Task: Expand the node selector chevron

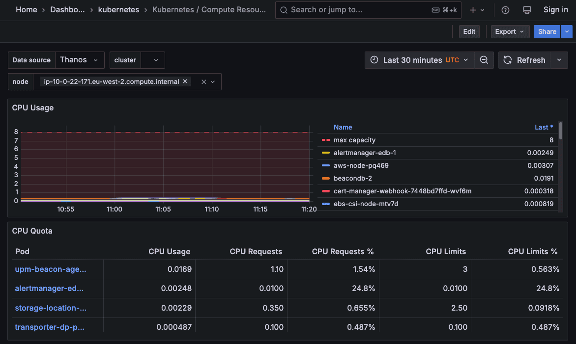Action: (x=213, y=82)
